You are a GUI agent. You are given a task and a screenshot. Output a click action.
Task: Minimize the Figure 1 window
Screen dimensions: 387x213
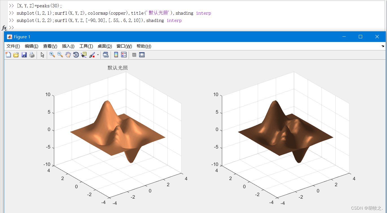344,37
